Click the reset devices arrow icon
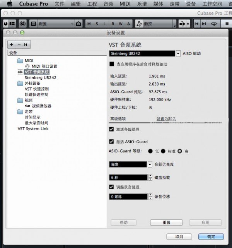 coord(26,44)
